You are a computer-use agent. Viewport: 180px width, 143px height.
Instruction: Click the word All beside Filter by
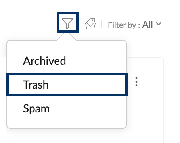coord(147,25)
